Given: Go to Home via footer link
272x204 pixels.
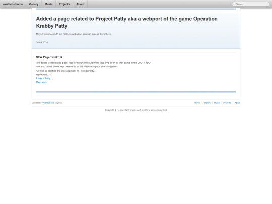Looking at the screenshot, I should [197, 103].
